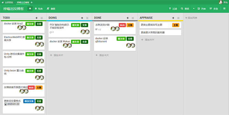Open the 去除浏览计数 card

coord(115,28)
